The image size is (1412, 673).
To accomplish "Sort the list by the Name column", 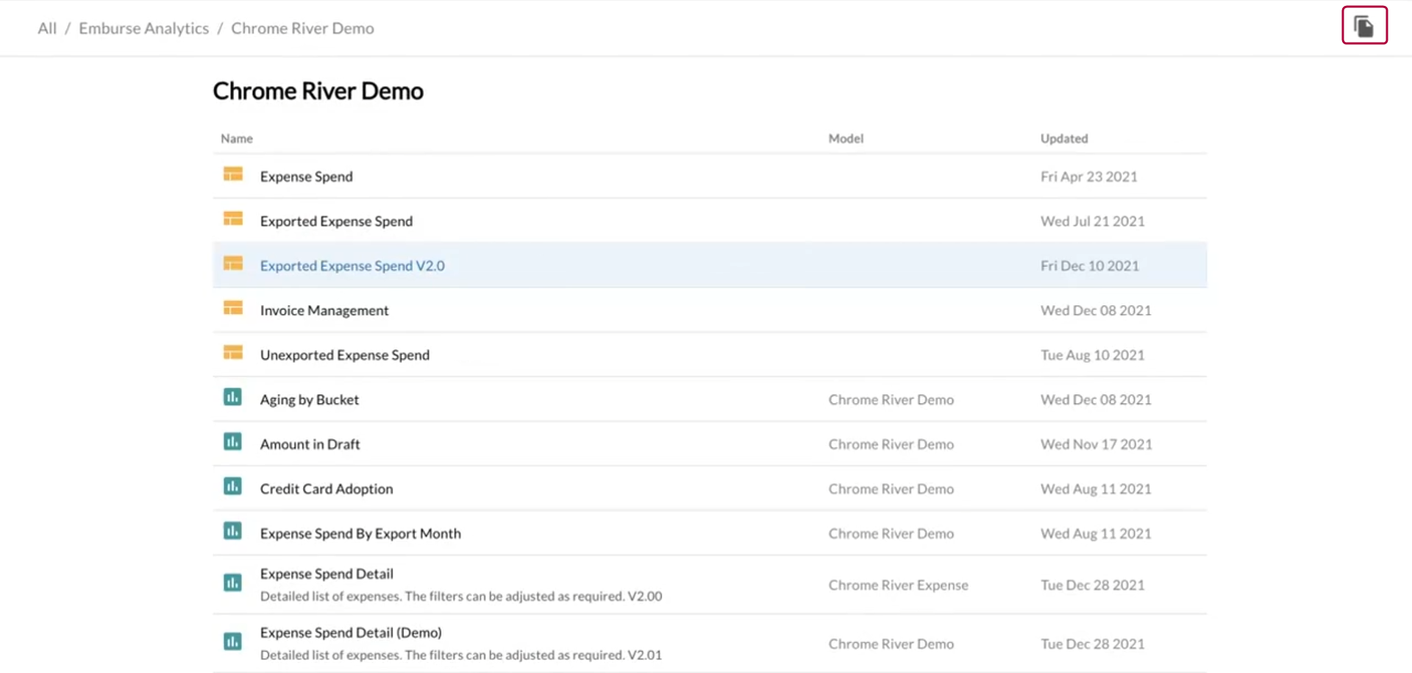I will click(x=236, y=138).
